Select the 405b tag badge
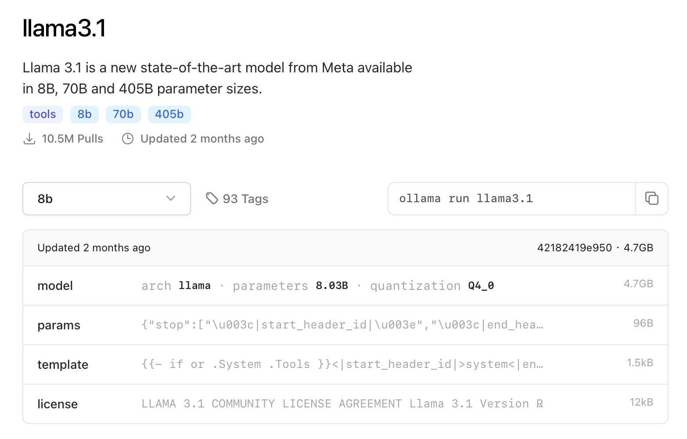Image resolution: width=687 pixels, height=439 pixels. tap(169, 114)
